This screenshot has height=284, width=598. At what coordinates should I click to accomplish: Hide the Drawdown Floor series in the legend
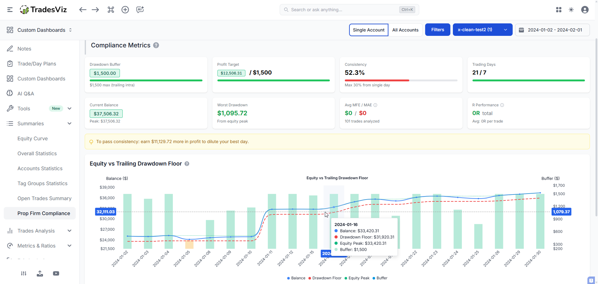(325, 278)
